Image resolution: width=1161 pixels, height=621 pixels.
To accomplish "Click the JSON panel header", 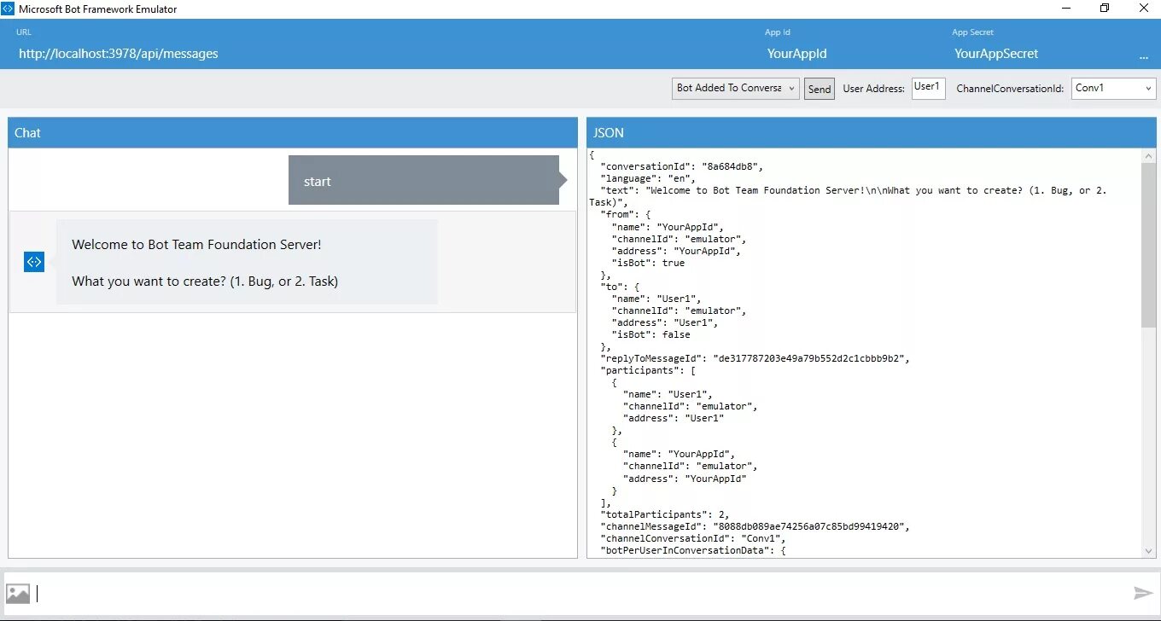I will click(872, 133).
